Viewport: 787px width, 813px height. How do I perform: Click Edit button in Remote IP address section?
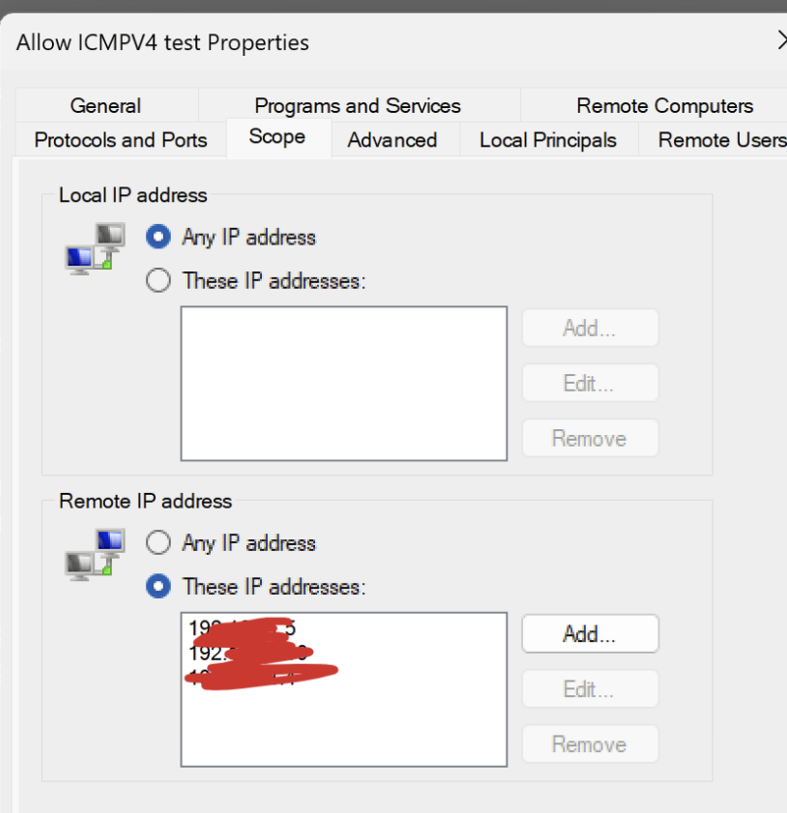click(x=589, y=689)
